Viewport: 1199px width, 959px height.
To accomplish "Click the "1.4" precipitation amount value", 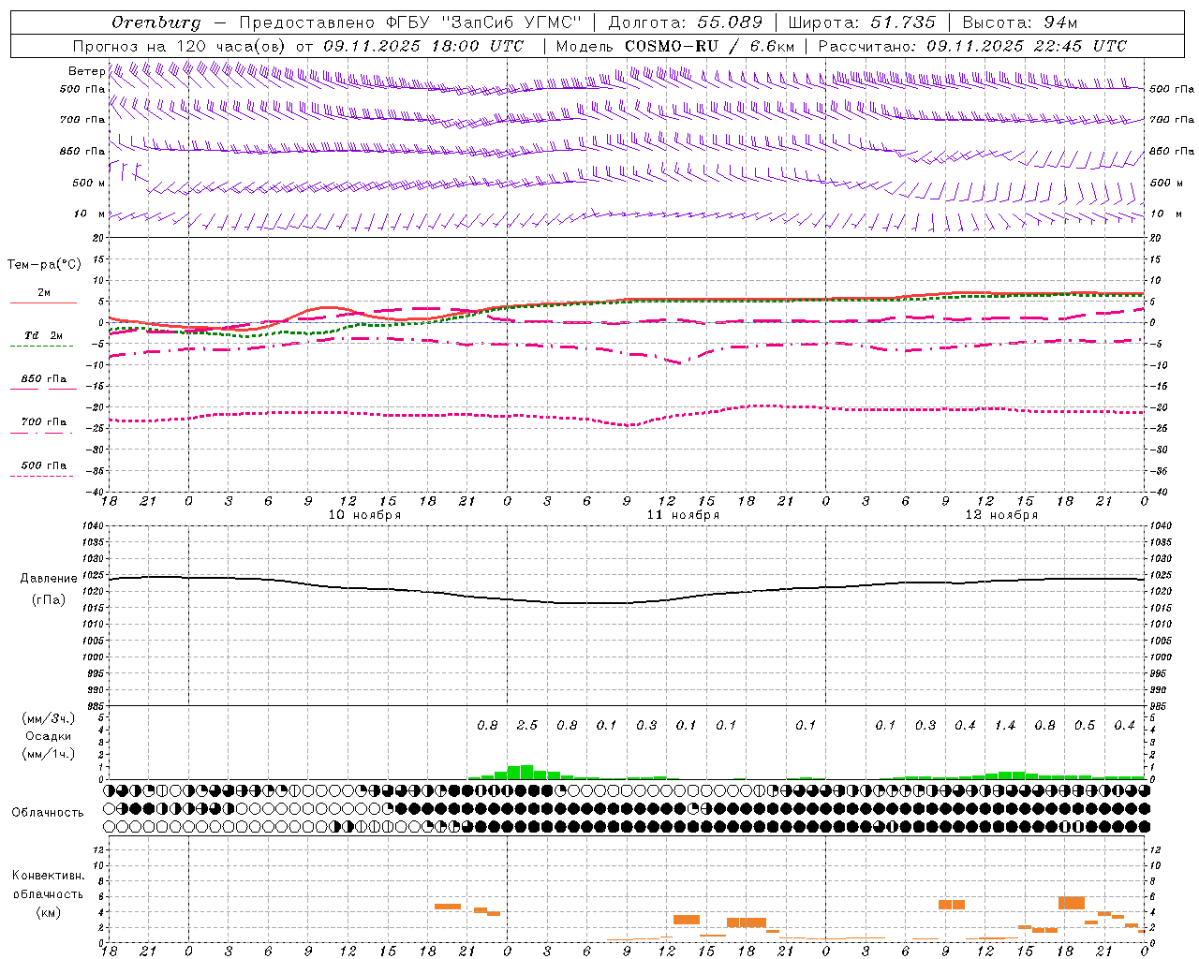I will point(1005,725).
